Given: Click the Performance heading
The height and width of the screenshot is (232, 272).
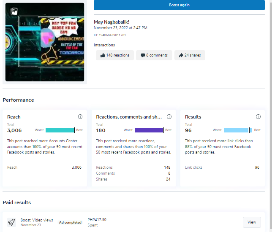Looking at the screenshot, I should pos(19,100).
